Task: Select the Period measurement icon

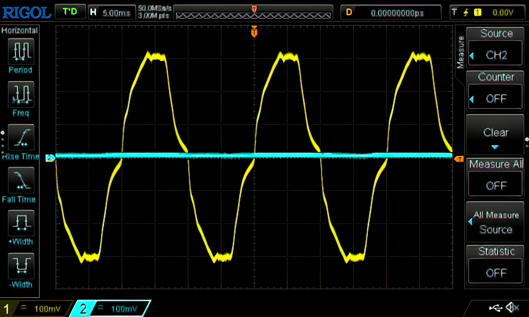Action: (x=21, y=51)
